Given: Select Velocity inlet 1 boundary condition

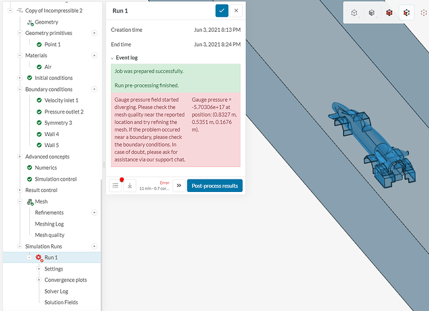Looking at the screenshot, I should (64, 100).
